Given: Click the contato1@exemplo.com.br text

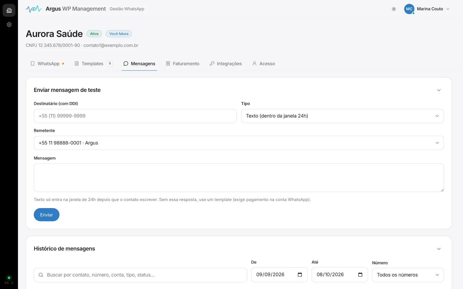Looking at the screenshot, I should coord(111,45).
